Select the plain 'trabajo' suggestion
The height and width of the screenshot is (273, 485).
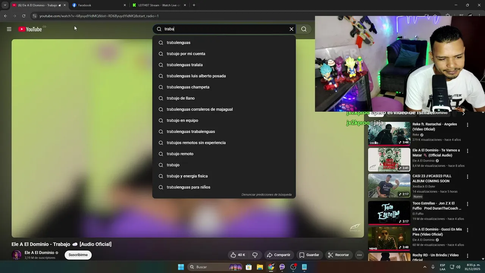click(224, 165)
